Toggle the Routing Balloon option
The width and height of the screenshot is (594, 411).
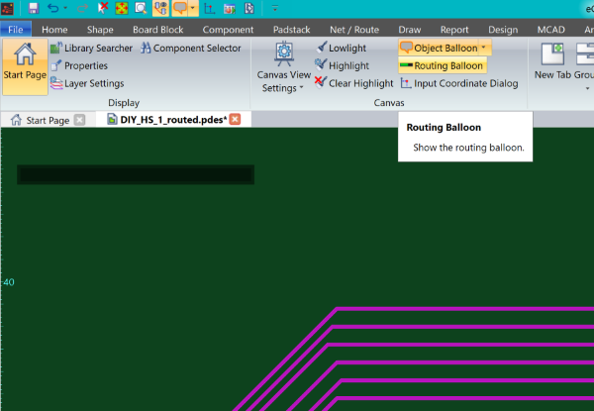point(442,65)
